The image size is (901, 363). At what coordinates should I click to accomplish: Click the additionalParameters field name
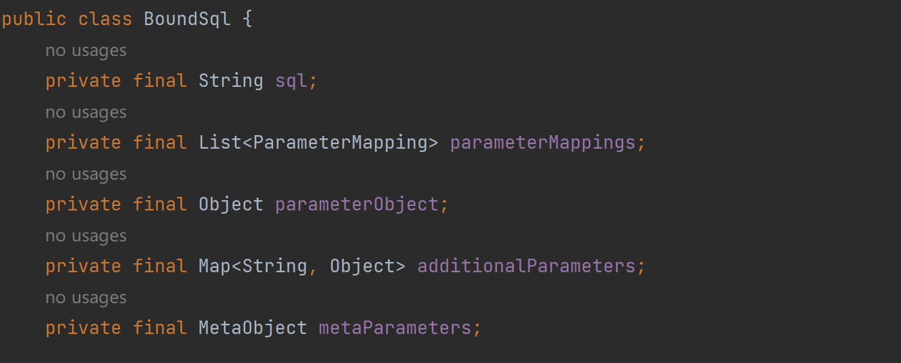click(x=526, y=266)
